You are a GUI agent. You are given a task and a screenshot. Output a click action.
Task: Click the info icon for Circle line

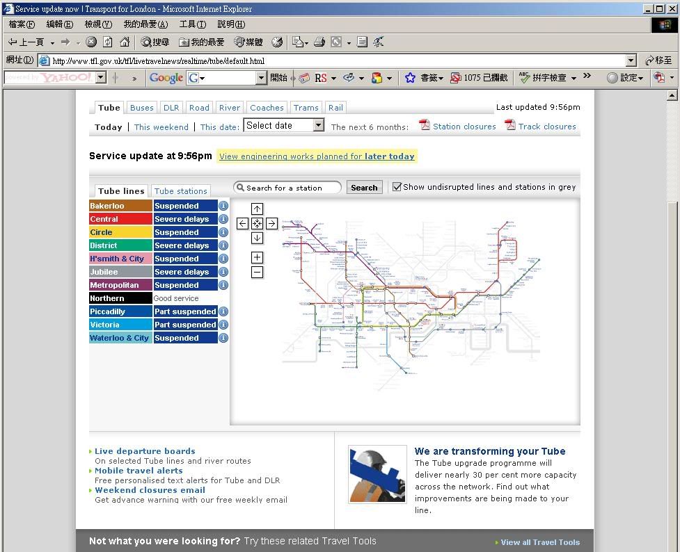pyautogui.click(x=223, y=232)
